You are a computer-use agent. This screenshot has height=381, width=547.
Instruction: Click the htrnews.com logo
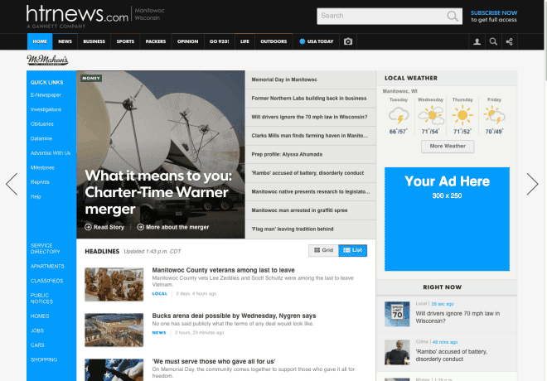coord(77,16)
